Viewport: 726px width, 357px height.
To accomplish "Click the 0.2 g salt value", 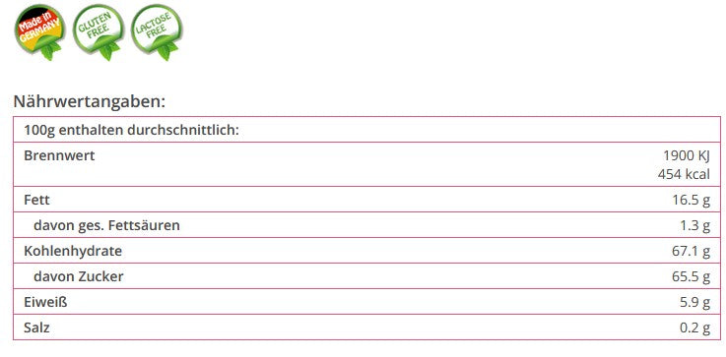I will click(695, 327).
